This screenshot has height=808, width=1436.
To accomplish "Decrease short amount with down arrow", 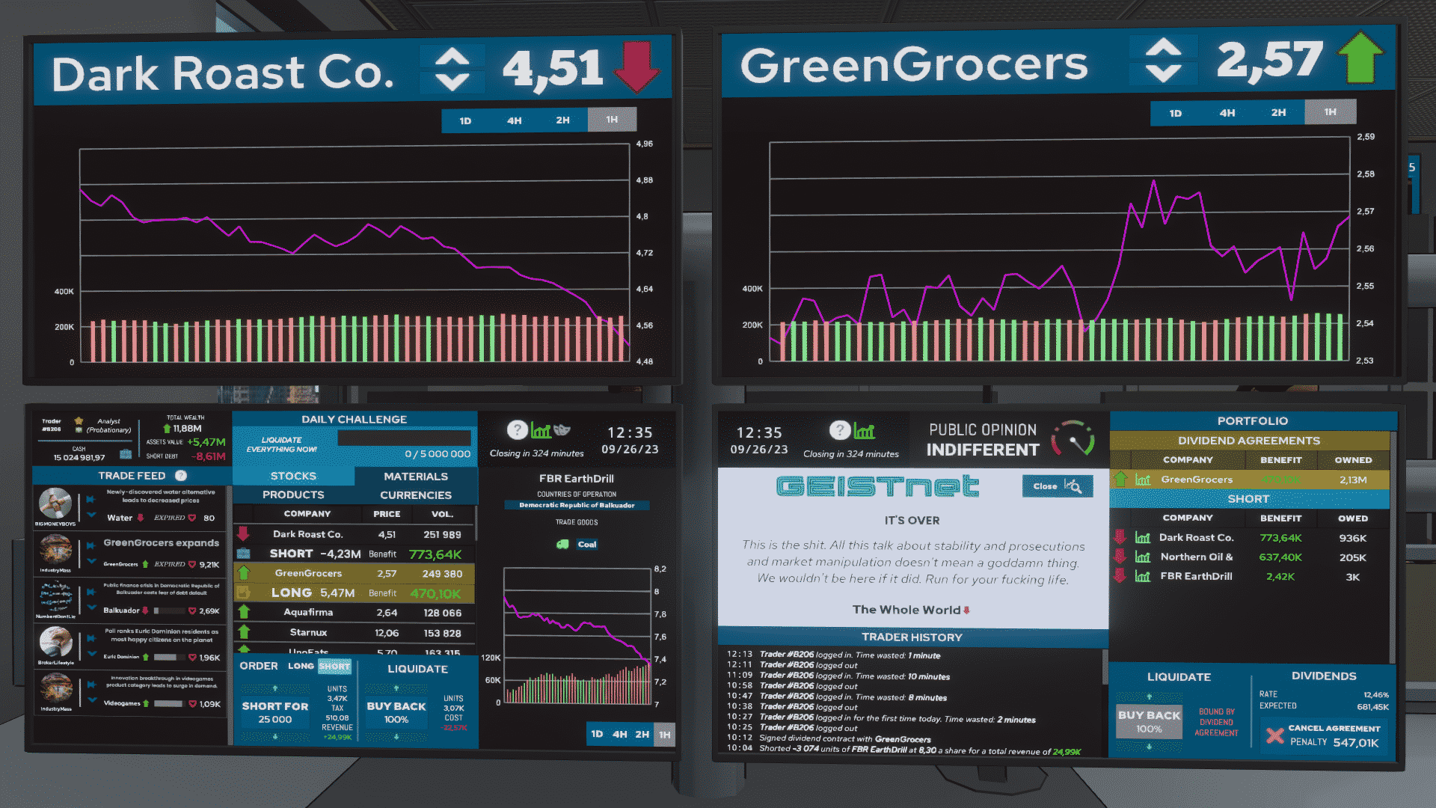I will click(x=275, y=736).
